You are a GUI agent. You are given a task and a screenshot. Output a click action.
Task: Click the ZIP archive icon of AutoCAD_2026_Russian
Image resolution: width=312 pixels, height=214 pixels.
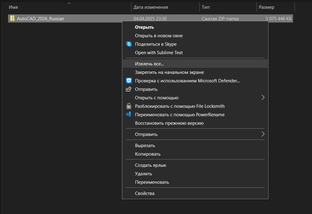coord(12,19)
